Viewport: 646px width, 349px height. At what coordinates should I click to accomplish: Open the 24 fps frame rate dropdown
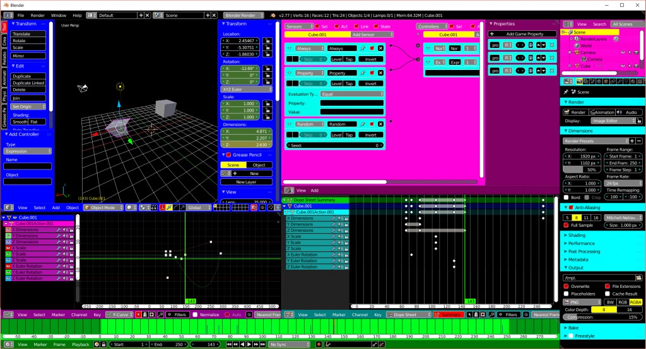[x=623, y=183]
